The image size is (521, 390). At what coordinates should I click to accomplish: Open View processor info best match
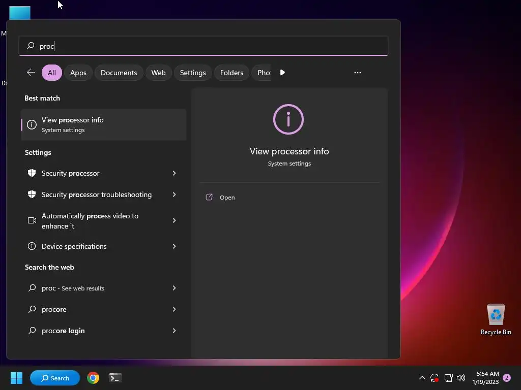pyautogui.click(x=104, y=125)
